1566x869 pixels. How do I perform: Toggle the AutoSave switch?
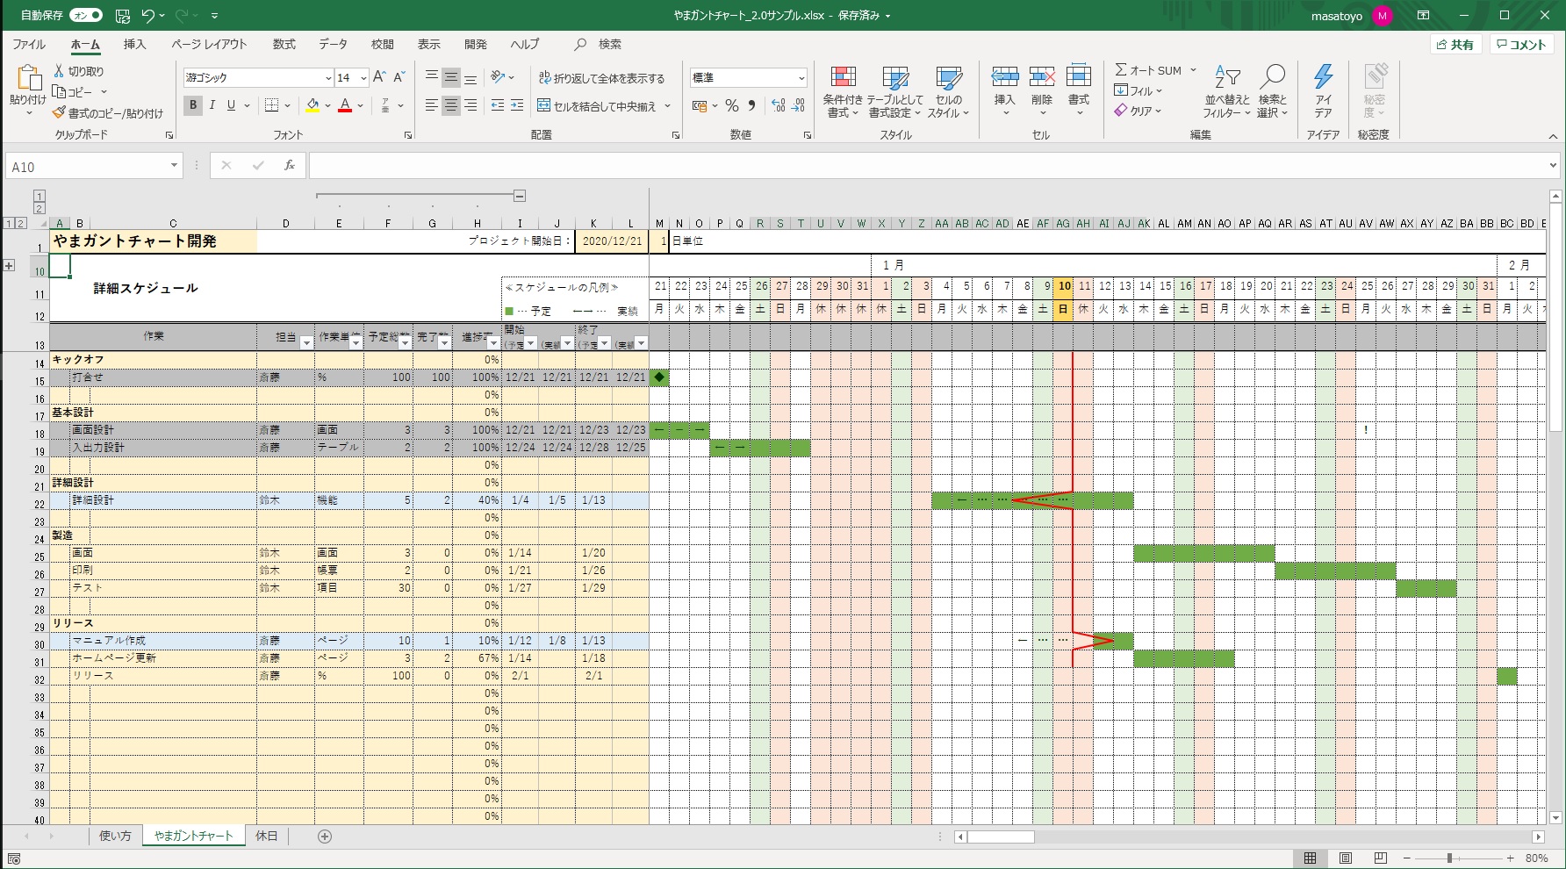(x=86, y=16)
